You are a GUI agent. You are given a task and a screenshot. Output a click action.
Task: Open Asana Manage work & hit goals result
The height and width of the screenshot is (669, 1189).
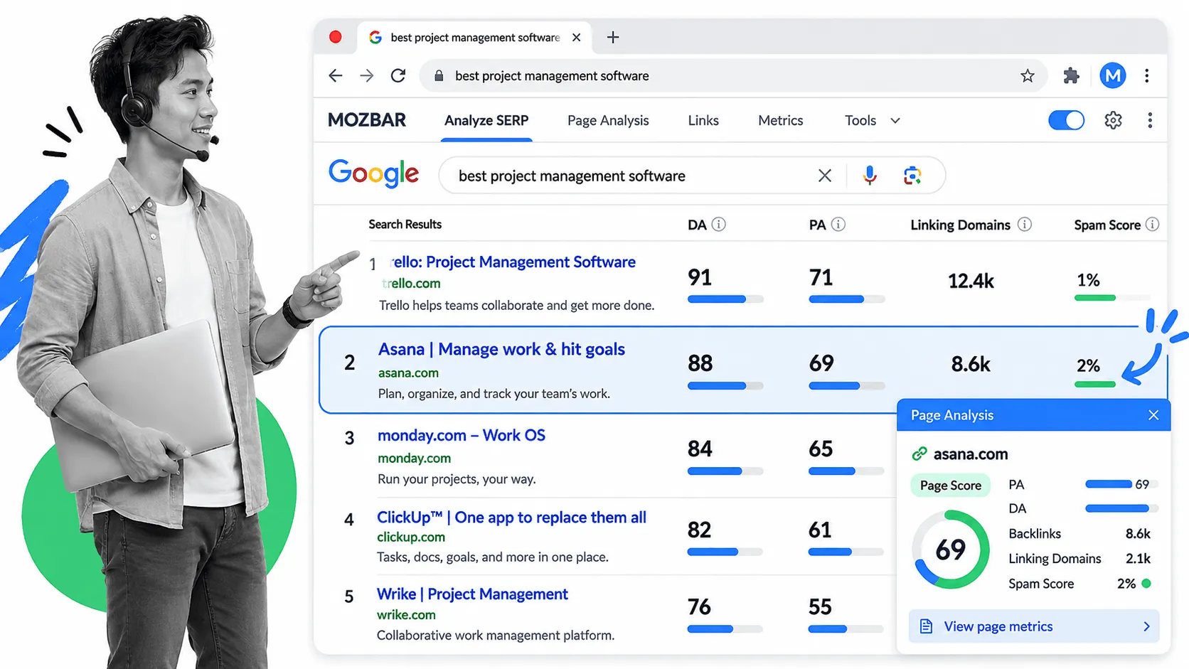click(501, 350)
